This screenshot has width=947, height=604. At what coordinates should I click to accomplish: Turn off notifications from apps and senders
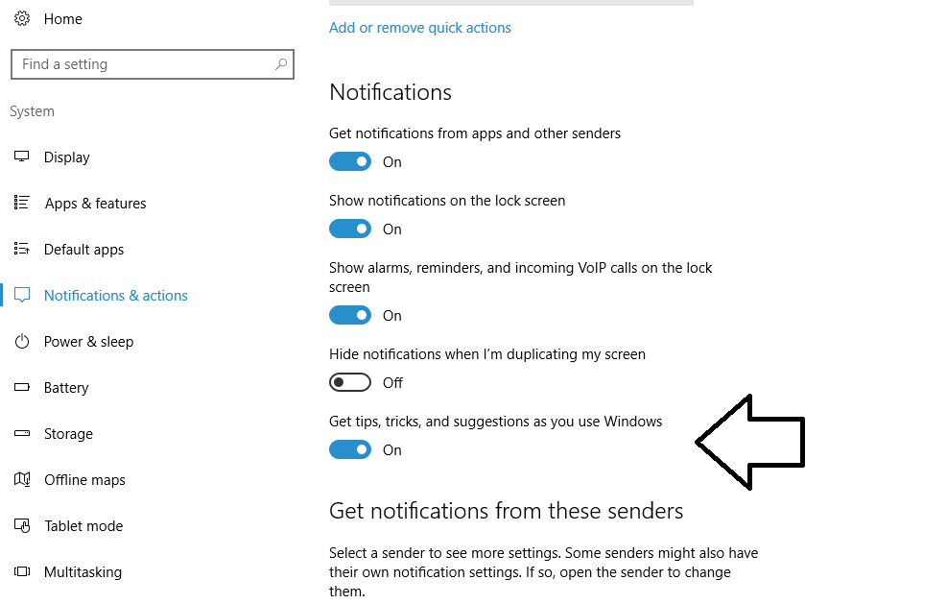coord(350,162)
